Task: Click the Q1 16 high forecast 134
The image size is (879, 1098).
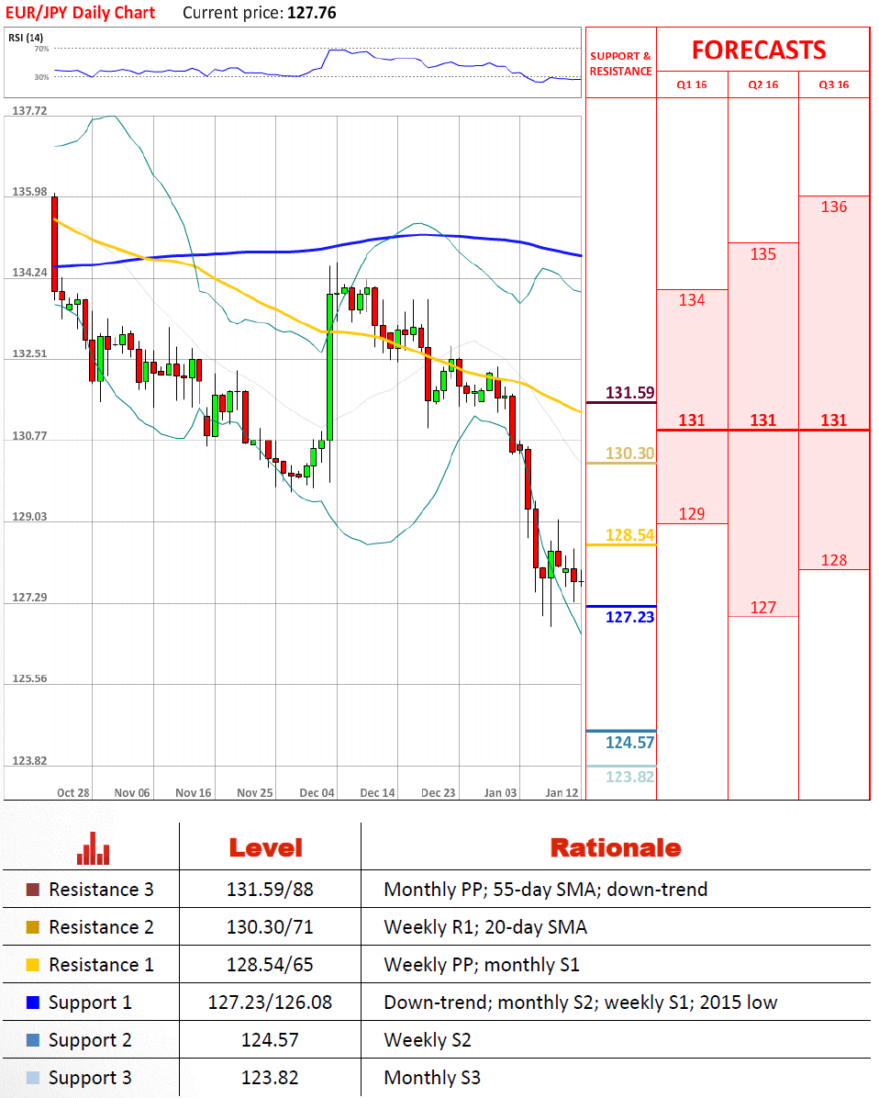Action: [692, 300]
